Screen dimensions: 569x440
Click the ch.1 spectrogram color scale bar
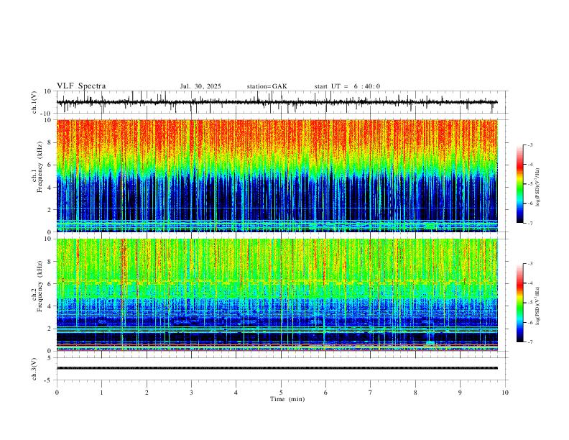[519, 184]
